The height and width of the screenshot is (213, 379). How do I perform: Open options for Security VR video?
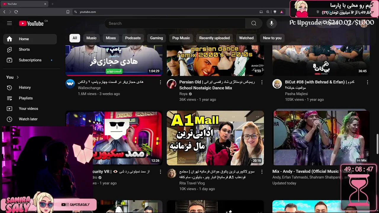(x=160, y=172)
